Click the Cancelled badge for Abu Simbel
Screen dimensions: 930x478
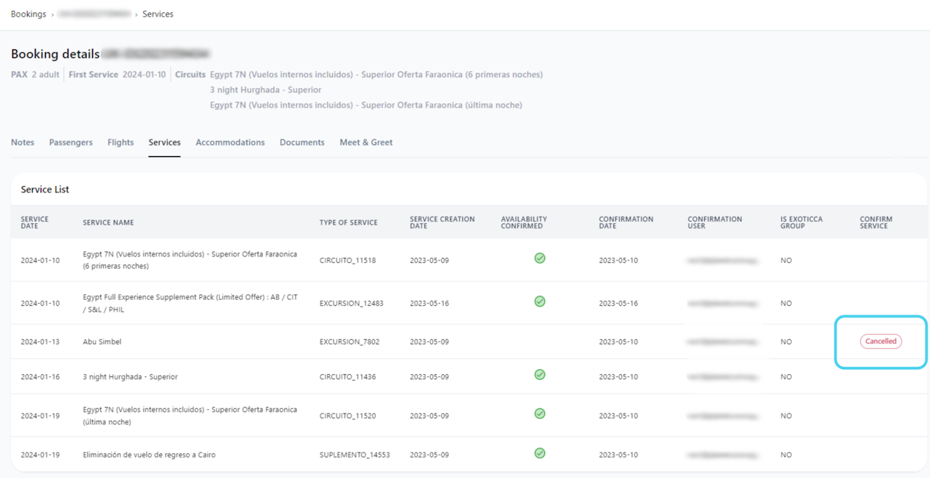pos(881,341)
